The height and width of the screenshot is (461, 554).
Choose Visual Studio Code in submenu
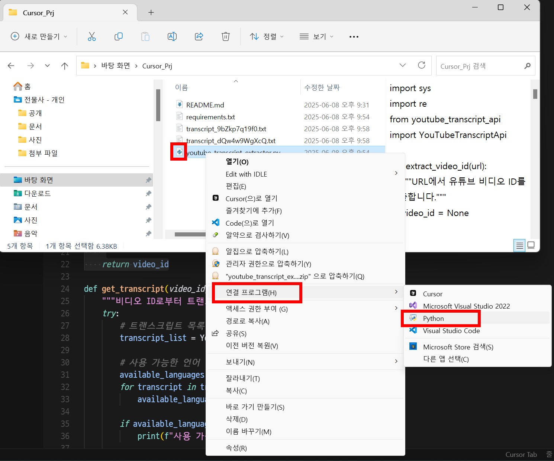tap(451, 331)
